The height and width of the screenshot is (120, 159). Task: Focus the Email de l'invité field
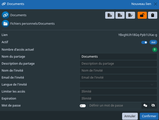point(118,78)
